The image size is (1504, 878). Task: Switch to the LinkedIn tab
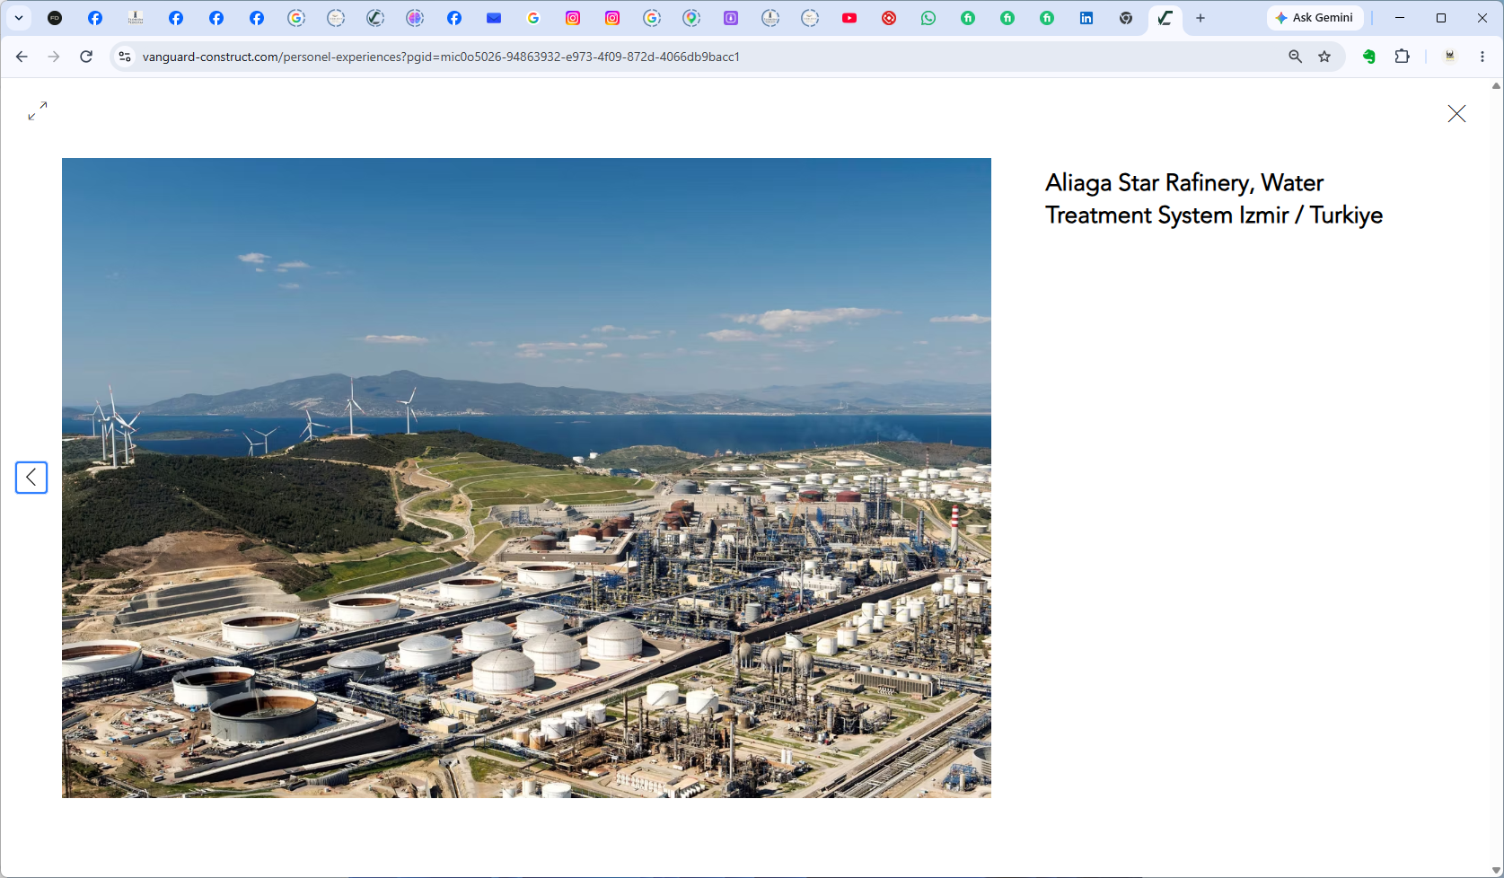coord(1086,18)
